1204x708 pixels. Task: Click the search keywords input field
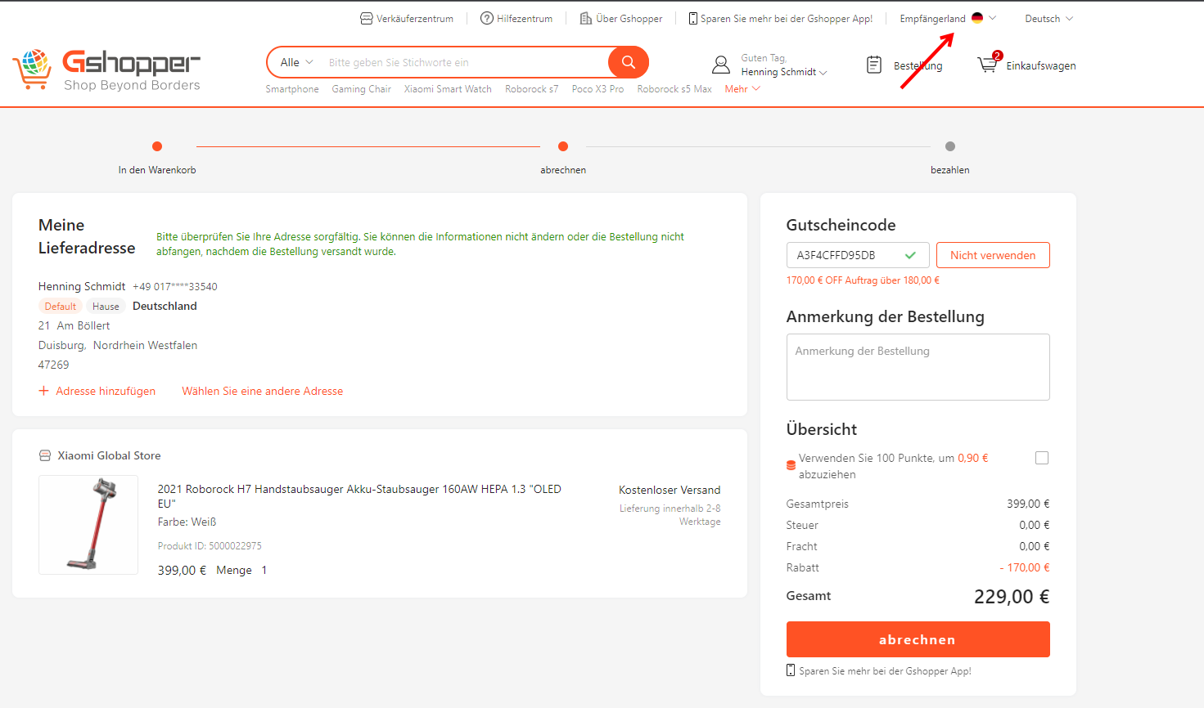click(x=462, y=62)
